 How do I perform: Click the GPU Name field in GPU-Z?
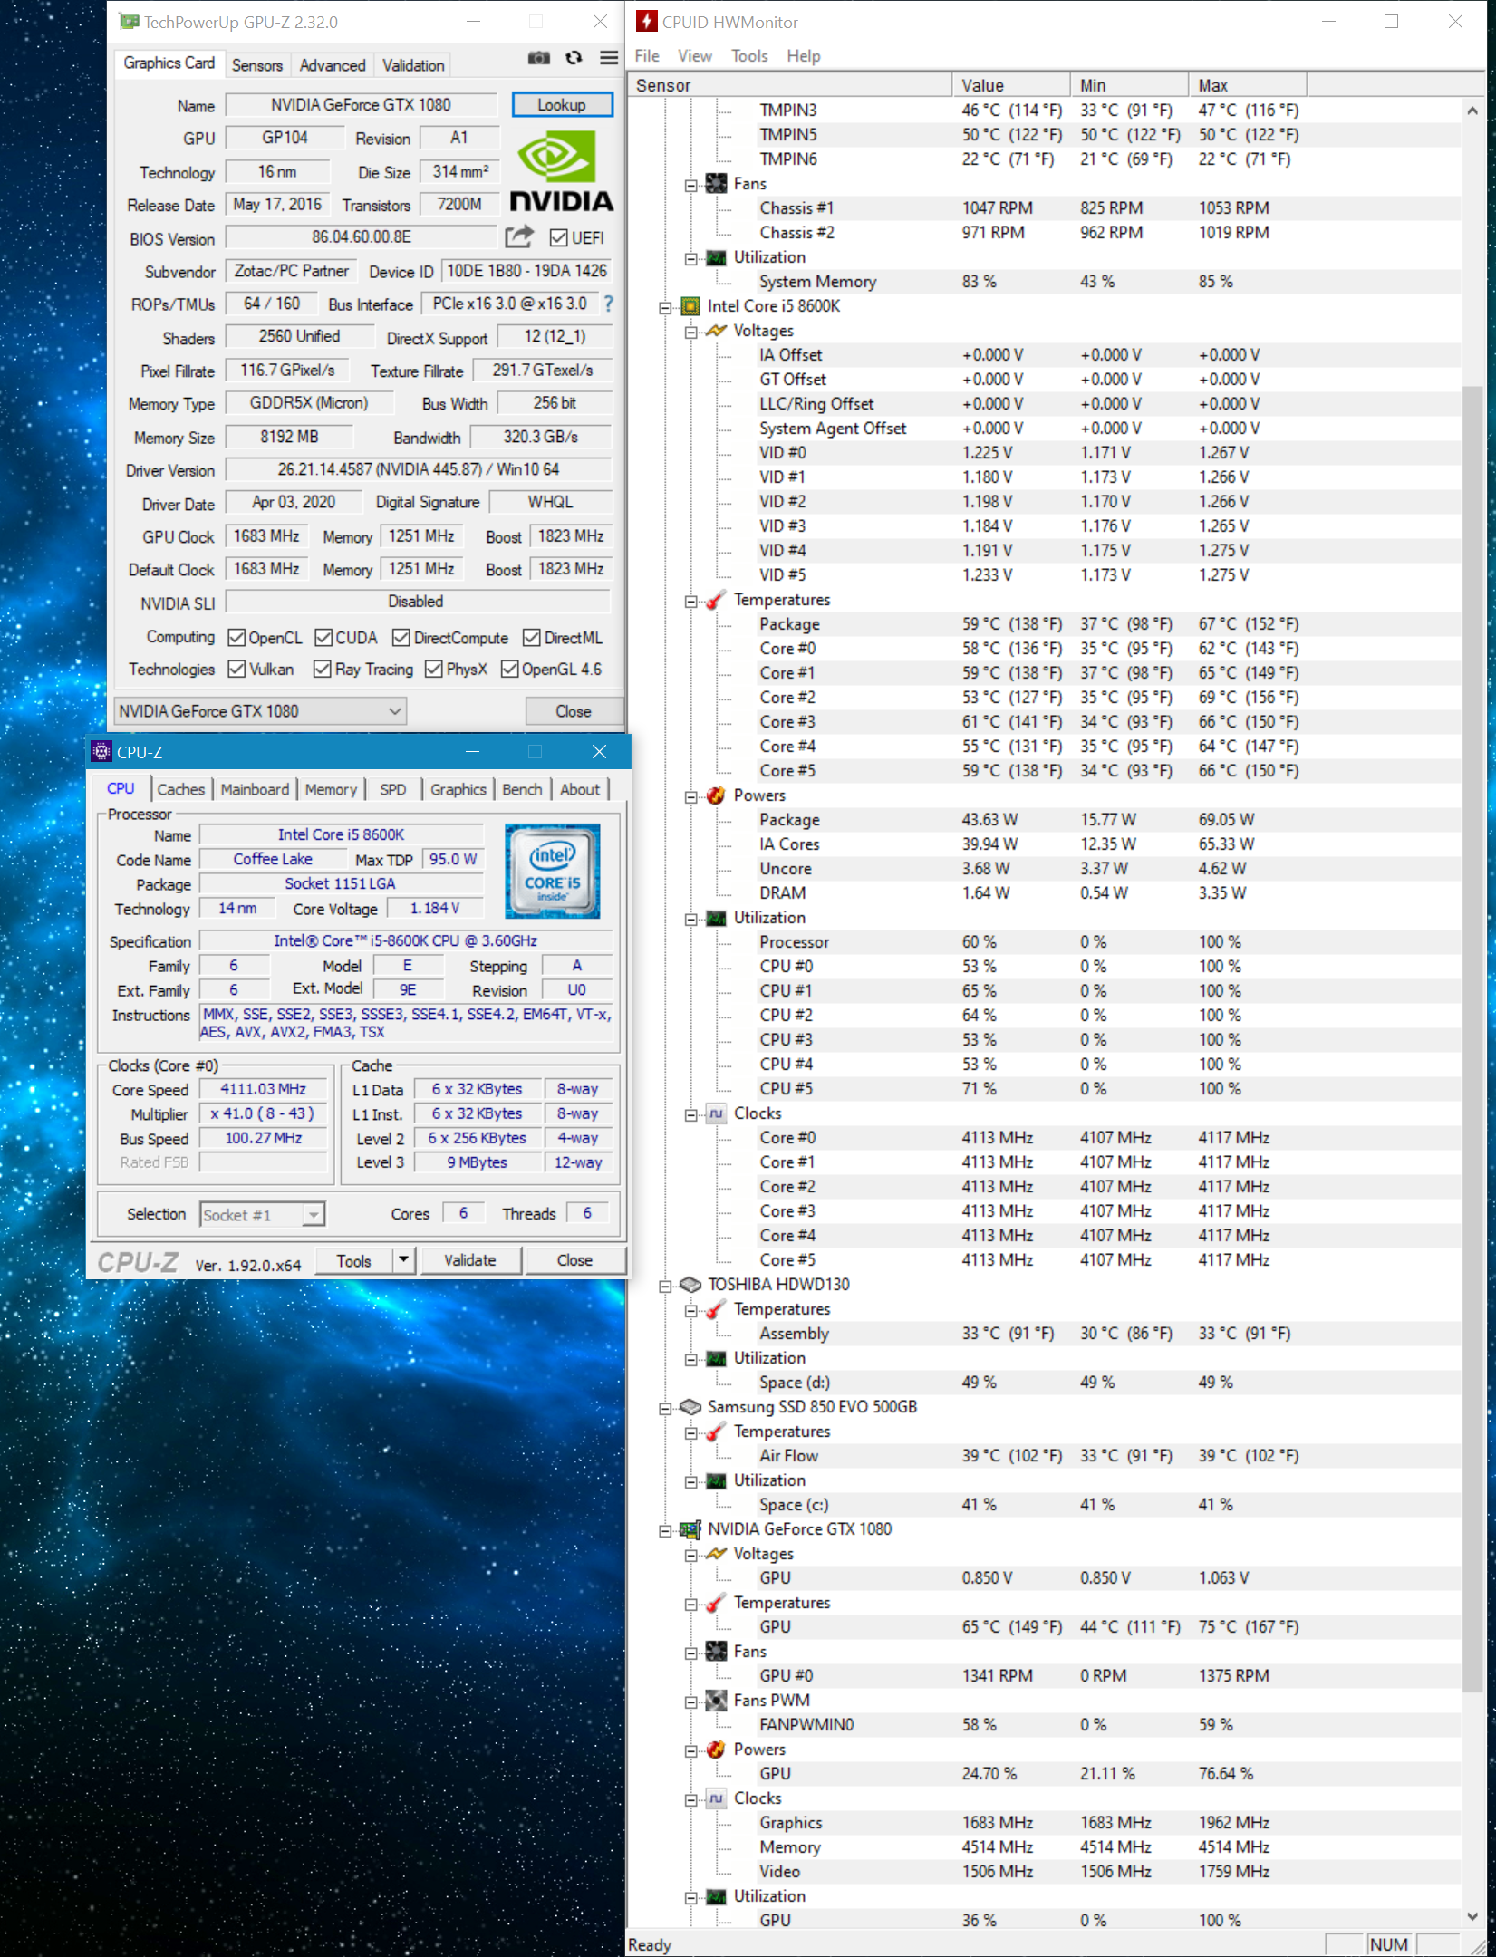(x=361, y=105)
